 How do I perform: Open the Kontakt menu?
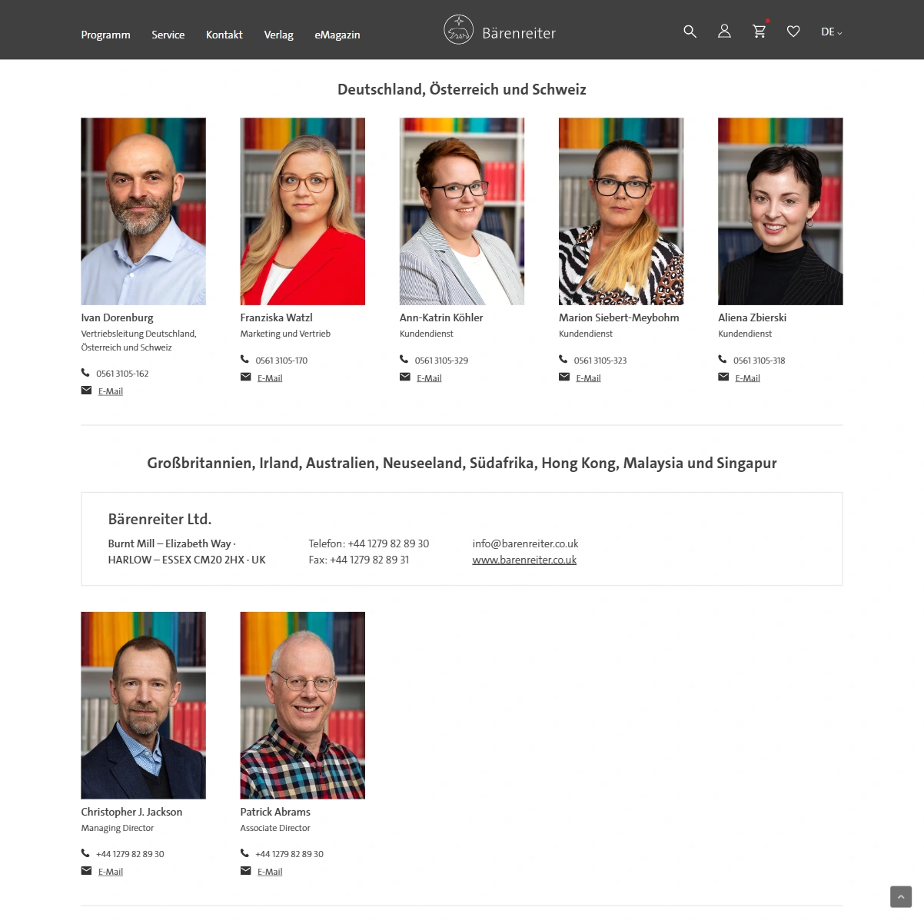click(224, 35)
